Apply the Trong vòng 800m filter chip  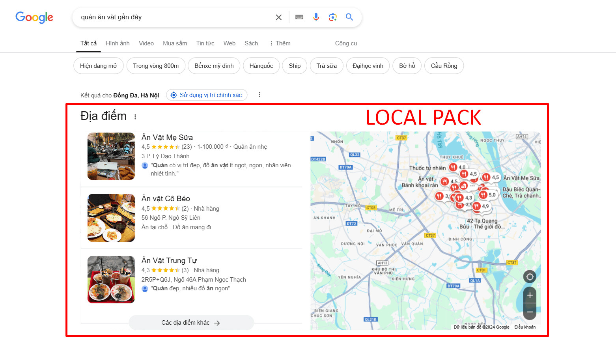tap(156, 66)
